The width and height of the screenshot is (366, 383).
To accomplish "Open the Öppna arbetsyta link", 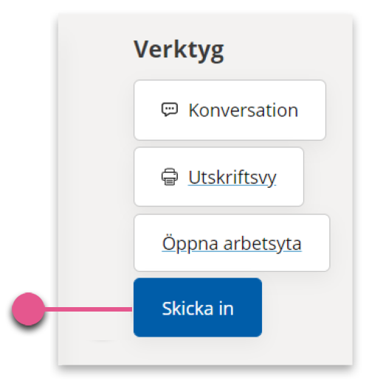I will (x=232, y=244).
